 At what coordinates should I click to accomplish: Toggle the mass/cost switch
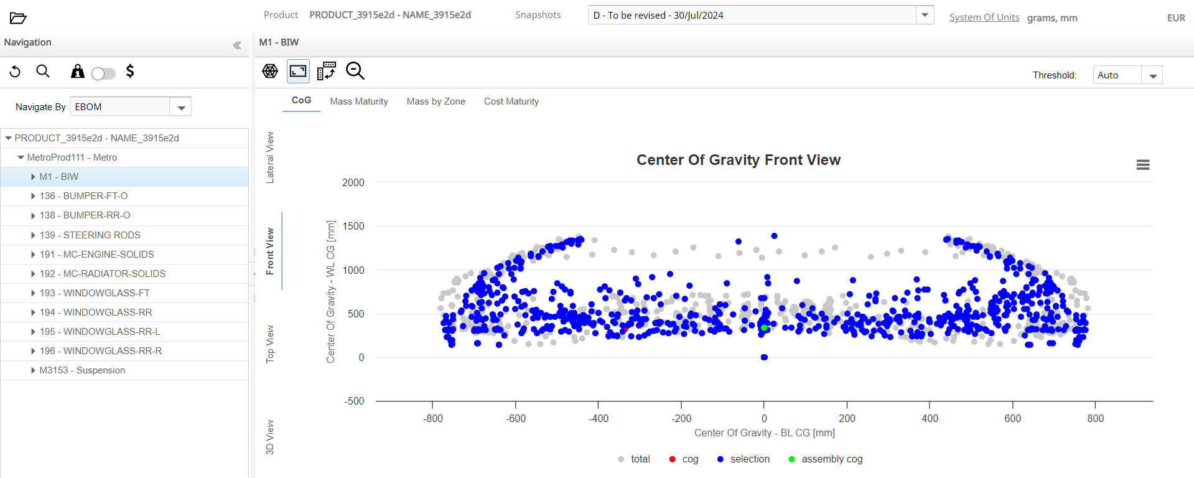103,74
